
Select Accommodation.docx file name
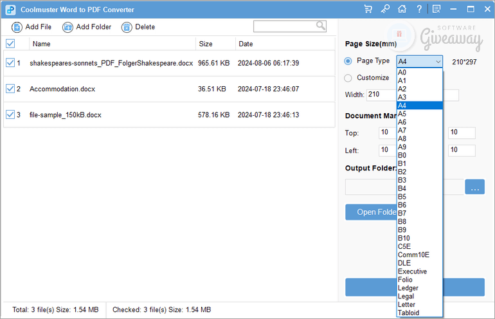[62, 89]
